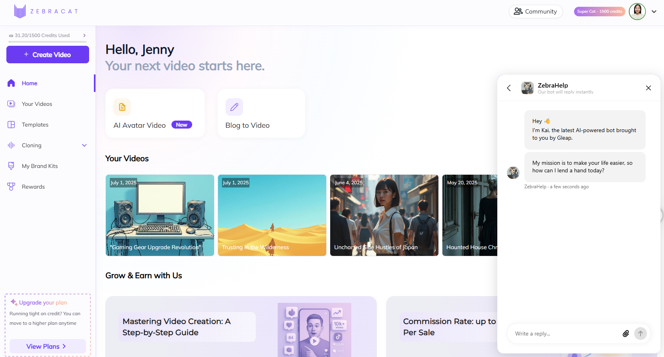Open Your Videos in sidebar
The height and width of the screenshot is (357, 664).
48,104
